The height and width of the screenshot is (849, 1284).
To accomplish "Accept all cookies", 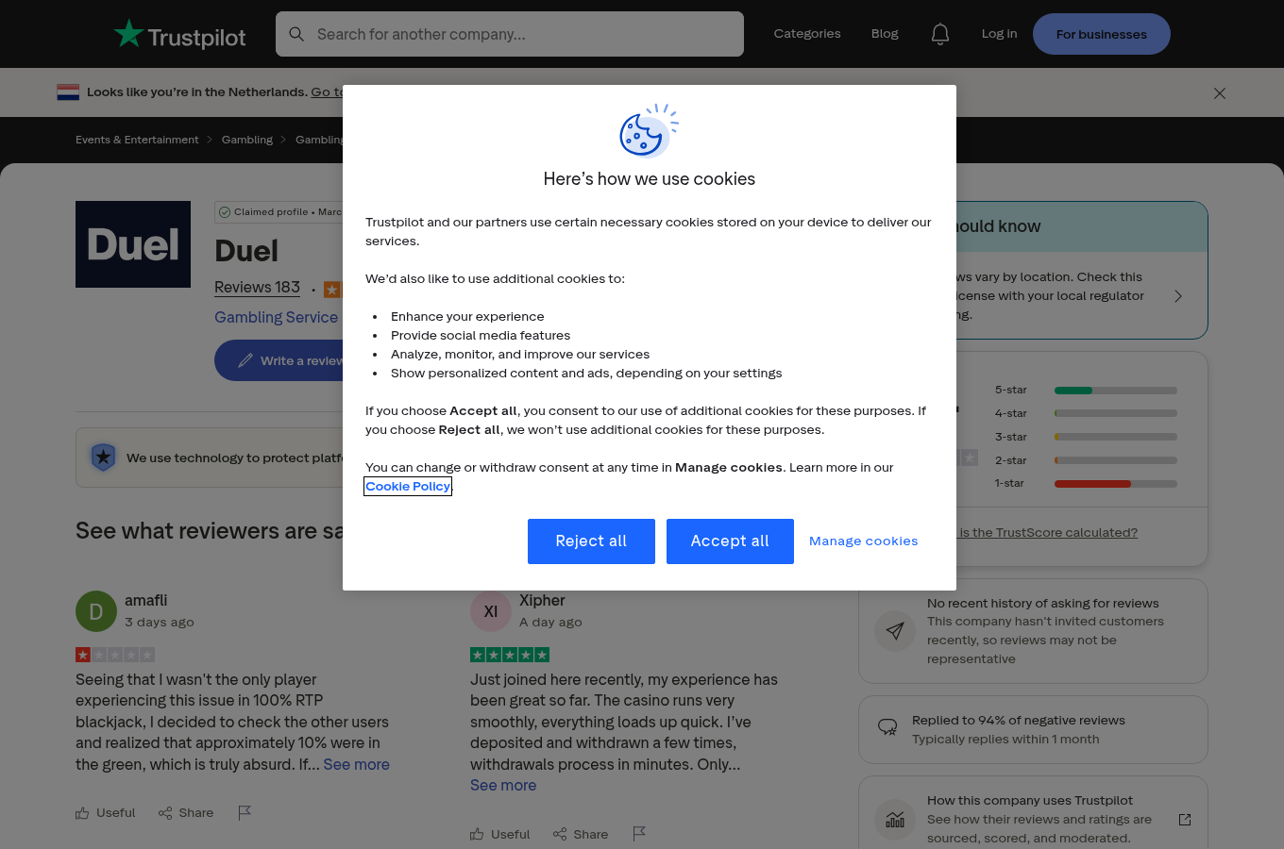I will (x=730, y=541).
